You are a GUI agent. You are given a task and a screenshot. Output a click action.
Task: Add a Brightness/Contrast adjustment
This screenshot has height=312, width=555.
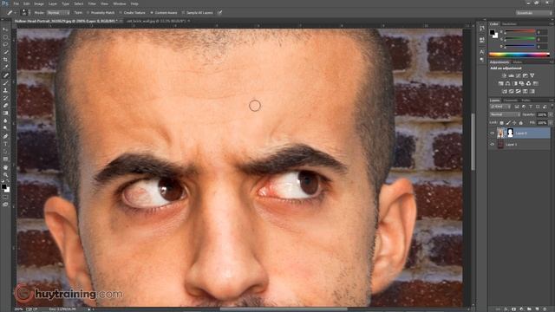[x=504, y=75]
